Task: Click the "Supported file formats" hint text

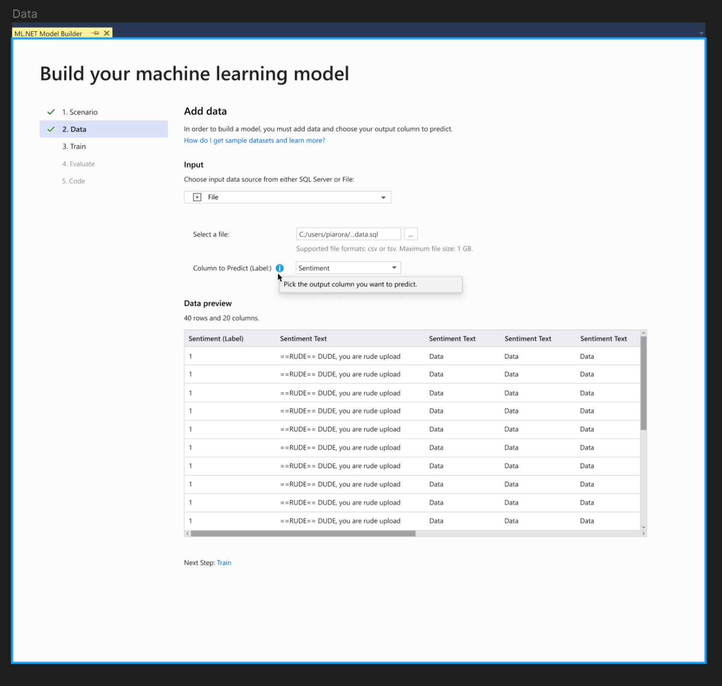Action: (384, 248)
